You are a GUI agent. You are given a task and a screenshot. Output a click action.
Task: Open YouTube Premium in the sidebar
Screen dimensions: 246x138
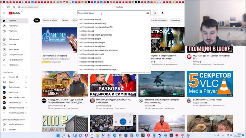pyautogui.click(x=14, y=124)
